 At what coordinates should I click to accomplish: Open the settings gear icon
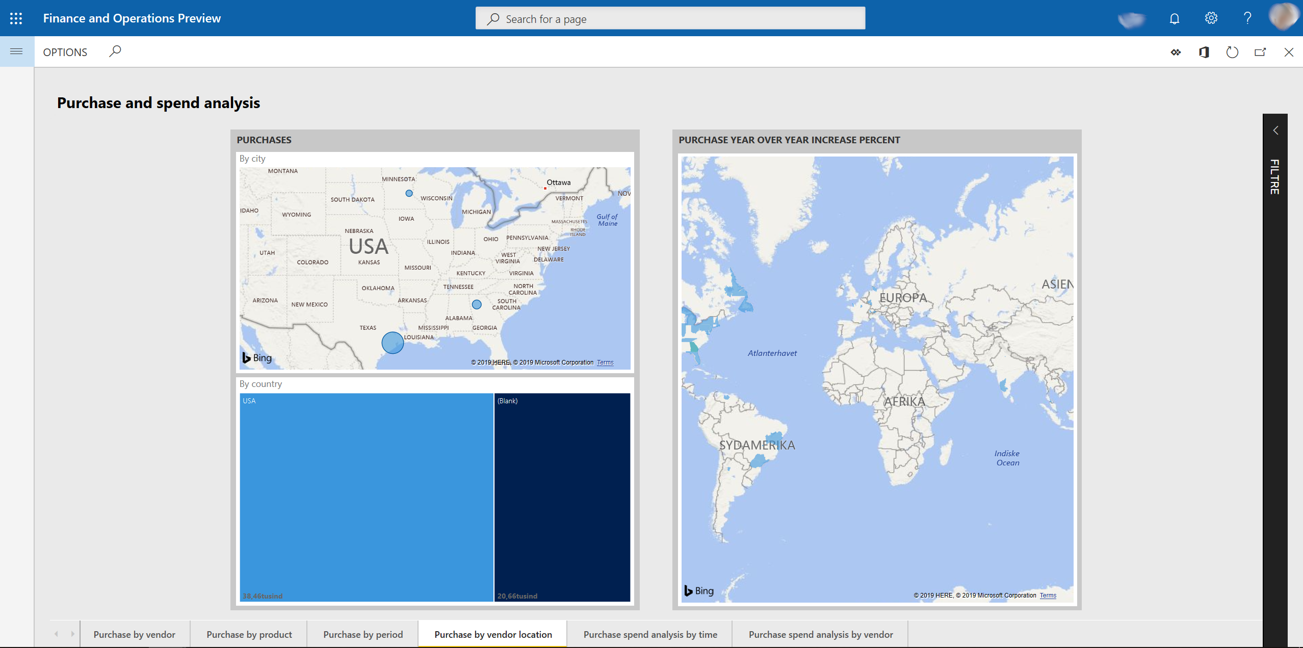tap(1211, 18)
